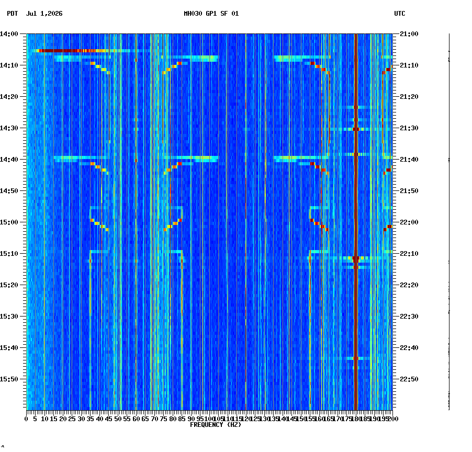Screen dimensions: 472x452
Task: Select the 21:20 UTC time label
Action: [x=409, y=97]
